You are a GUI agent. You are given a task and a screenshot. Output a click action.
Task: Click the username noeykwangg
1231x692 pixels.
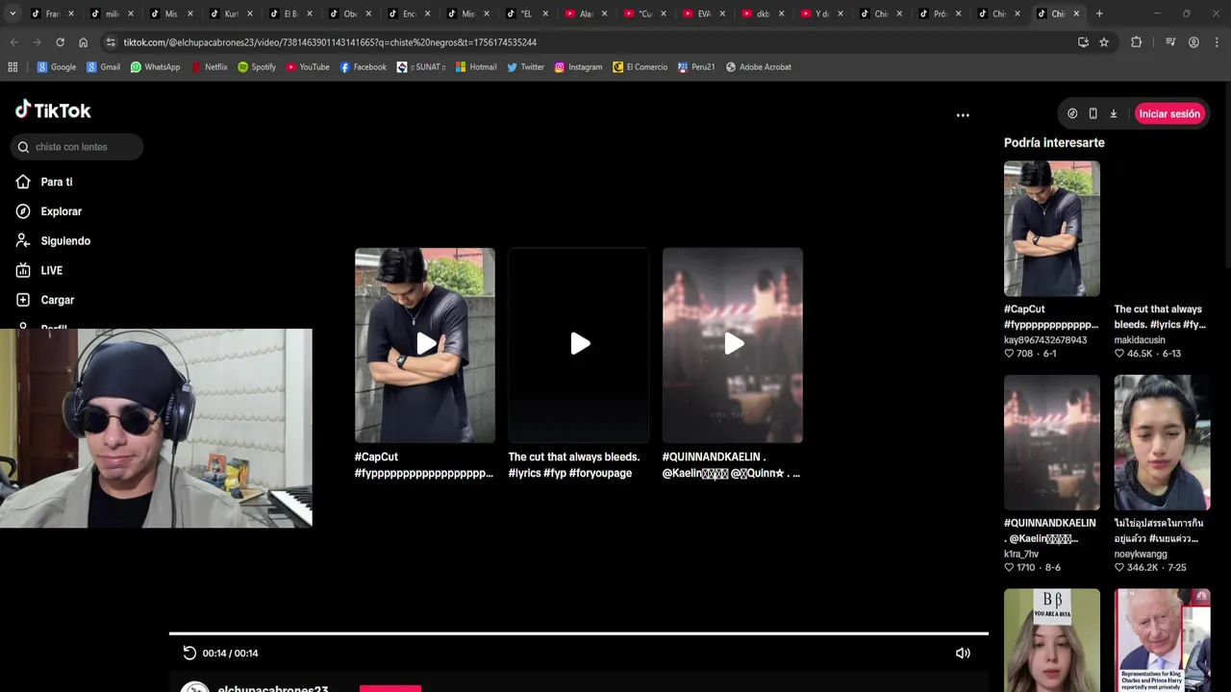1141,555
